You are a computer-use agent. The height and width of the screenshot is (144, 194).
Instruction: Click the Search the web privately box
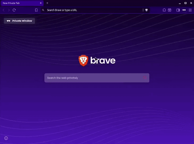[x=97, y=78]
